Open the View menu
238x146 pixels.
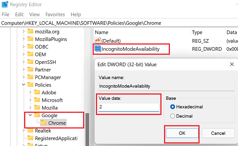pos(34,15)
